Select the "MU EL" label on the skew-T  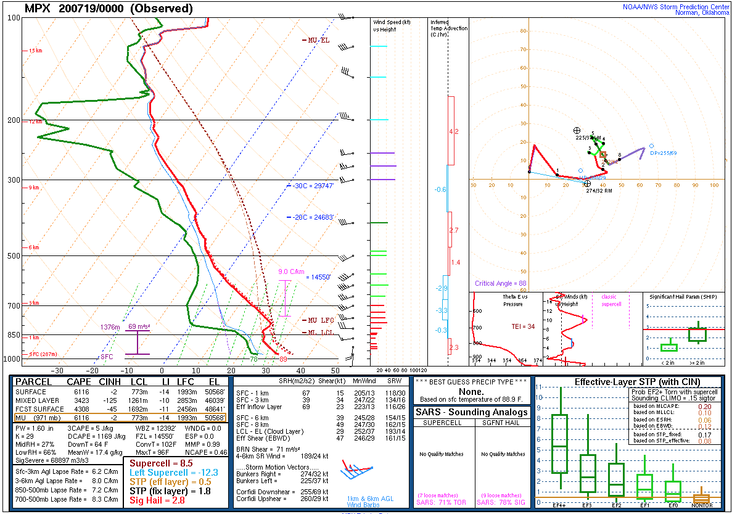[319, 40]
